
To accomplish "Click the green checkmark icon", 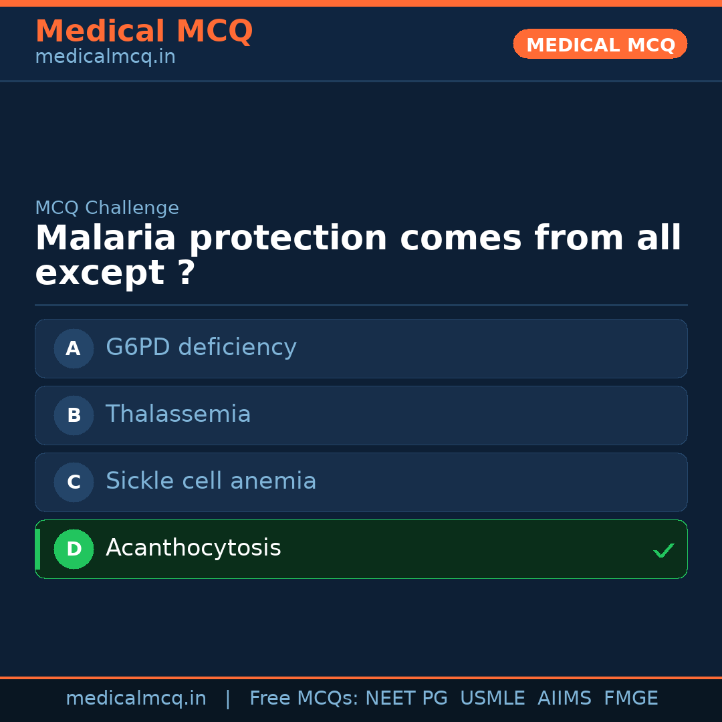I will (x=663, y=551).
